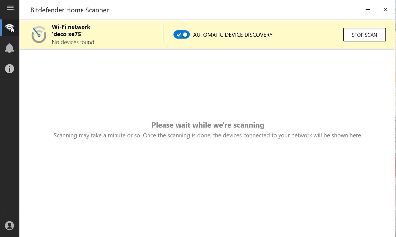
Task: Disable the Automatic Device Discovery toggle
Action: click(x=181, y=35)
